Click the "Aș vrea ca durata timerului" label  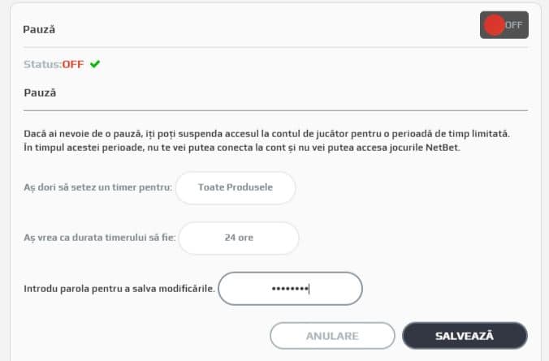[99, 239]
